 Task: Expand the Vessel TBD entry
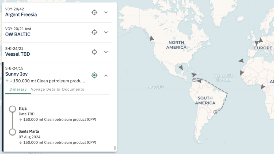[x=106, y=52]
